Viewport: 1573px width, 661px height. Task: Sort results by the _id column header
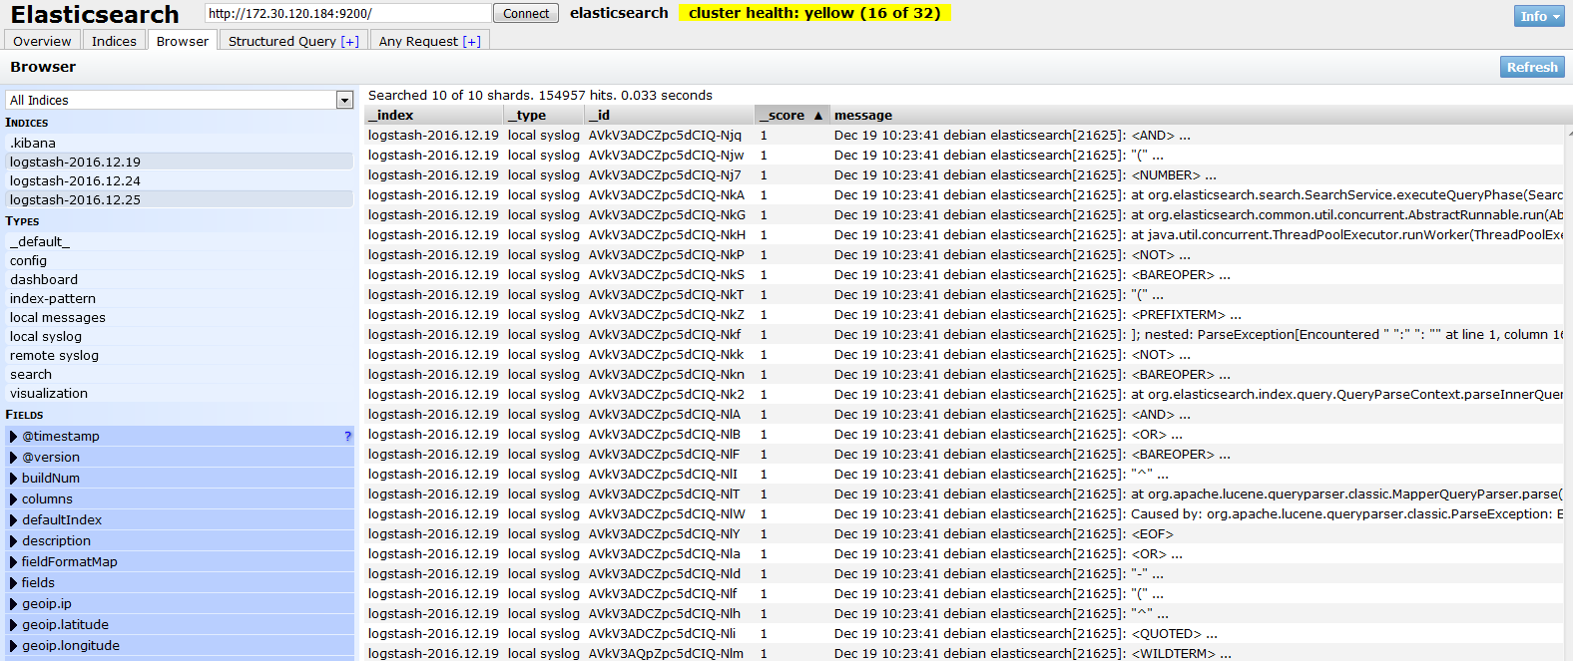[669, 116]
